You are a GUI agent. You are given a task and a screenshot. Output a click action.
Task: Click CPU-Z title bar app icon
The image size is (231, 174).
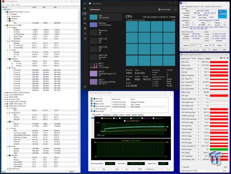coord(181,3)
